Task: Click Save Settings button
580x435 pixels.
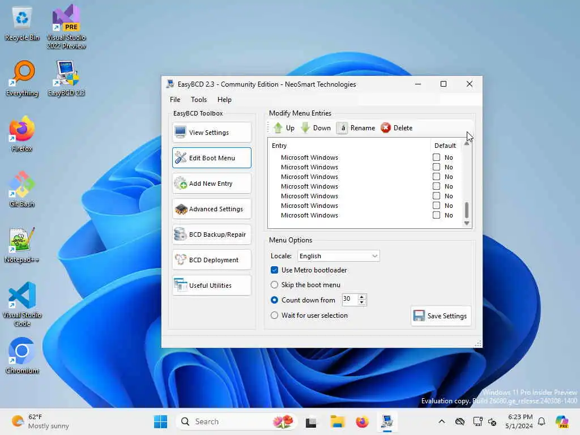Action: point(441,316)
